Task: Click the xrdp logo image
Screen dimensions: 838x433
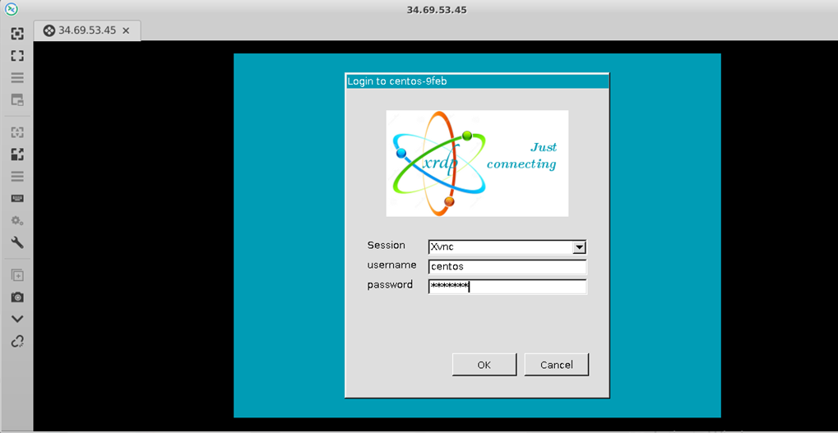Action: point(477,164)
